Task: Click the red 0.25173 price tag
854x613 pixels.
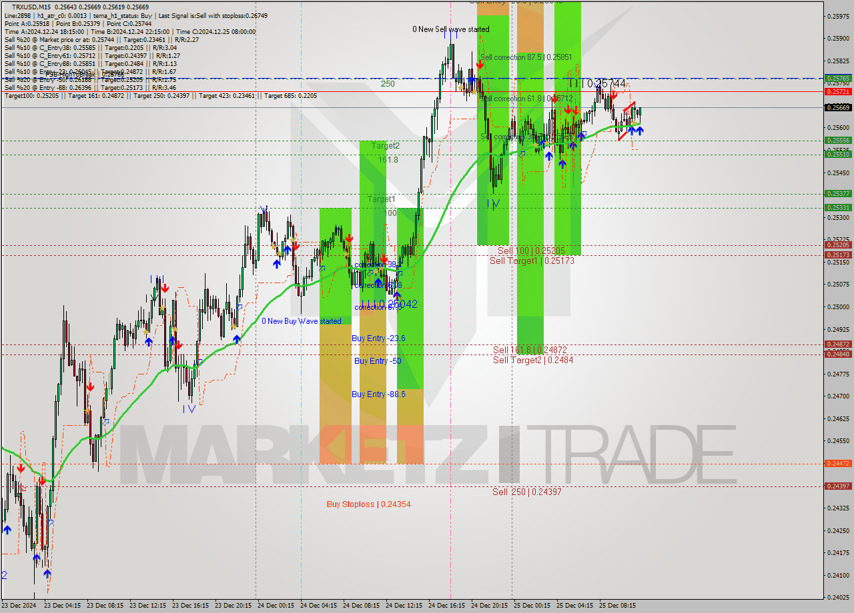Action: pyautogui.click(x=838, y=255)
